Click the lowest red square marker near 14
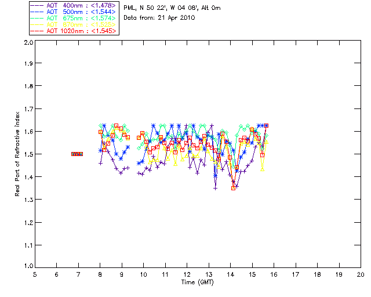Screen dimensions: 371x297 click(x=233, y=189)
